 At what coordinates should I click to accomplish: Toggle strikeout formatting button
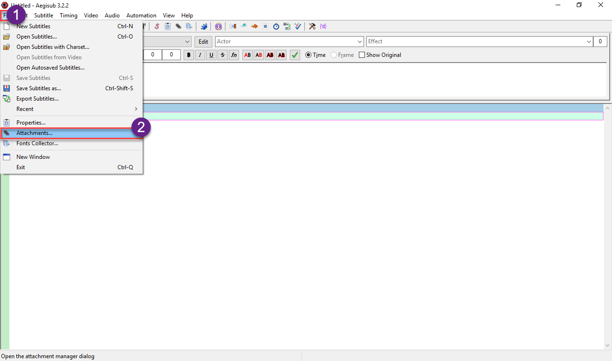[223, 55]
